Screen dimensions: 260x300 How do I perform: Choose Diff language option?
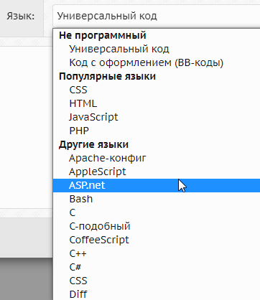pyautogui.click(x=157, y=294)
